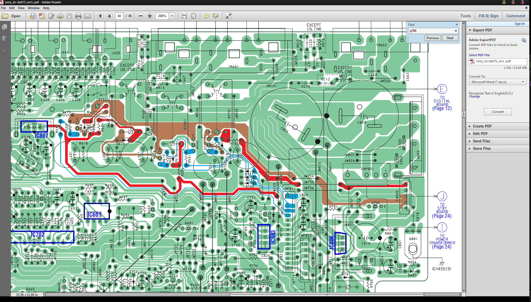Click the Convert button

click(x=498, y=112)
